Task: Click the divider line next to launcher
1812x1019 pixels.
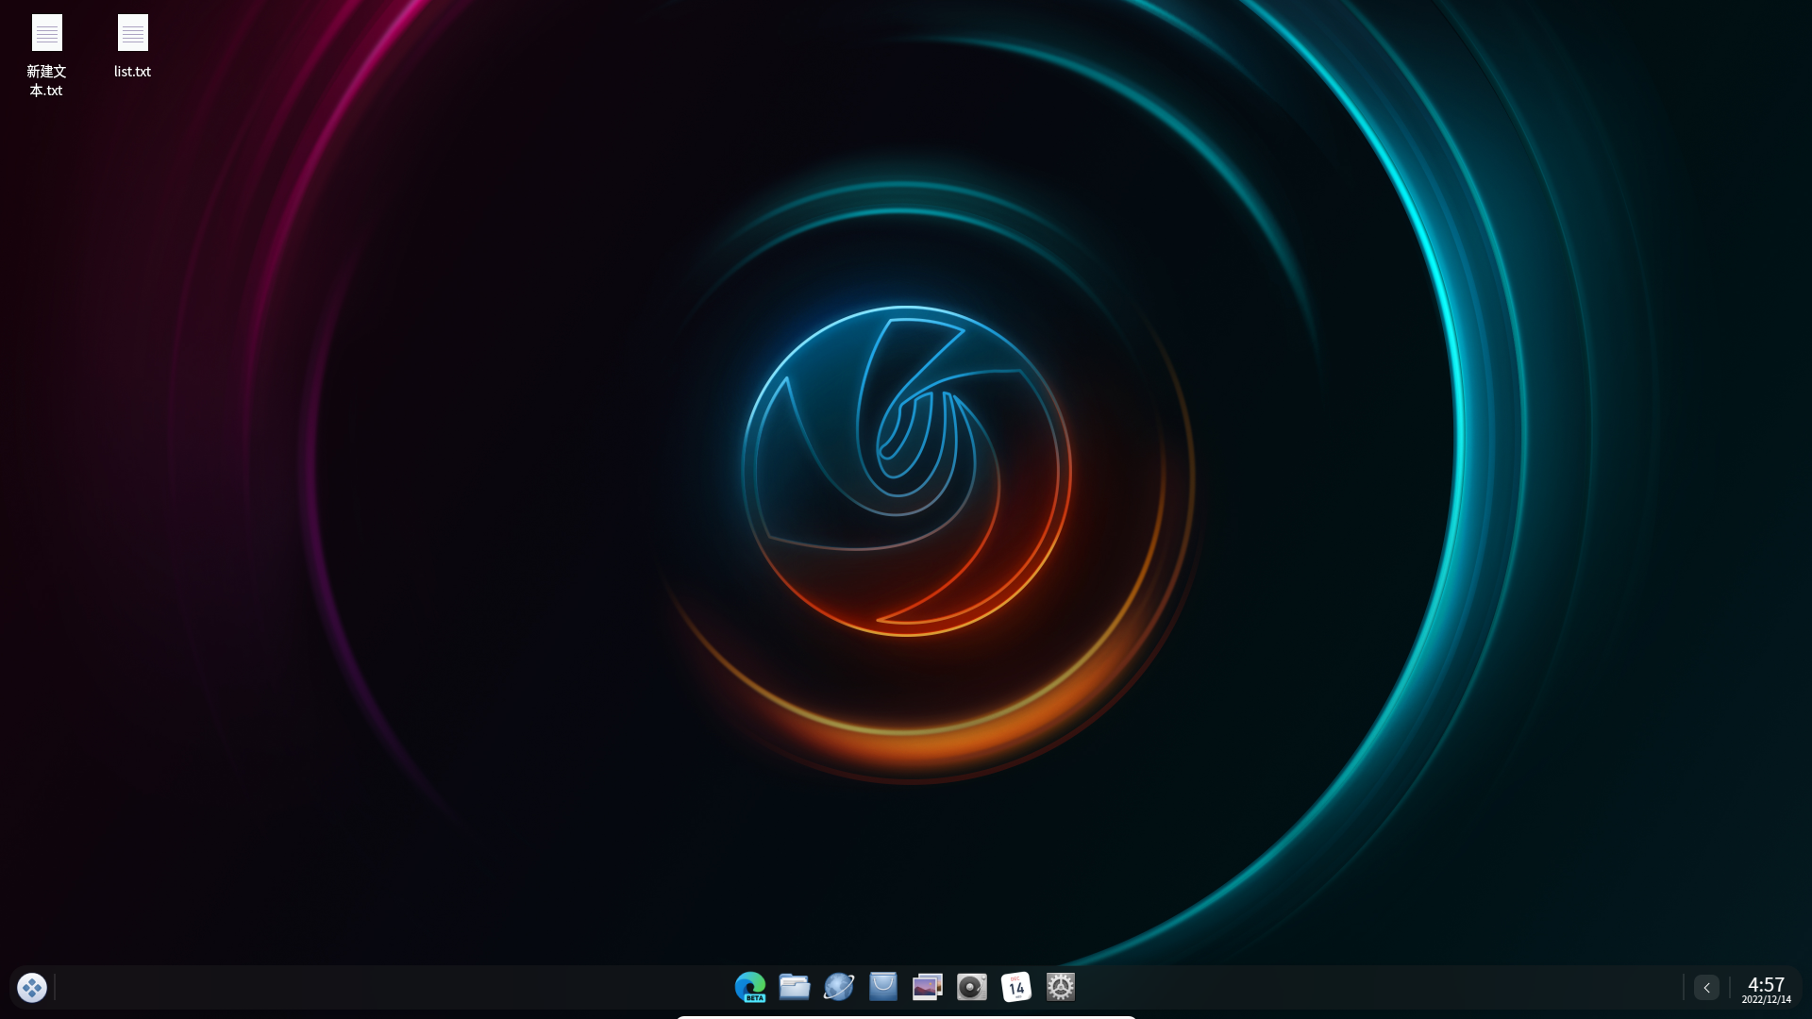Action: coord(55,987)
